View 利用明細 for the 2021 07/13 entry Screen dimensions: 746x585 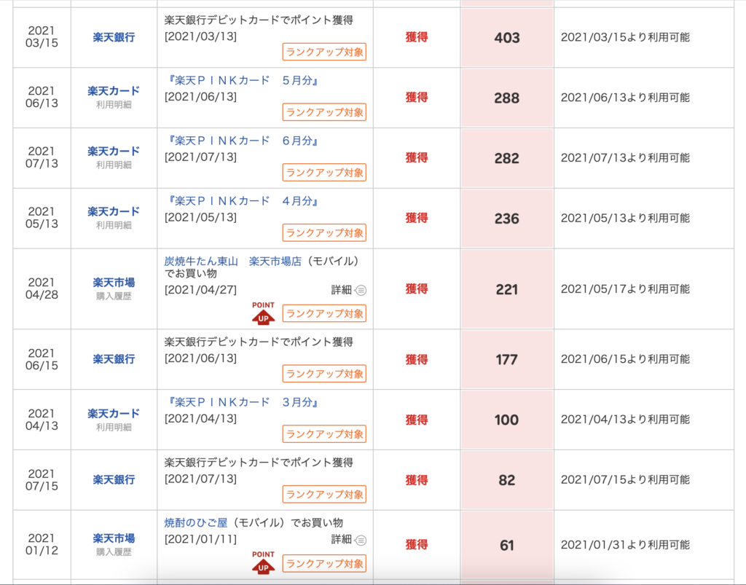point(114,165)
